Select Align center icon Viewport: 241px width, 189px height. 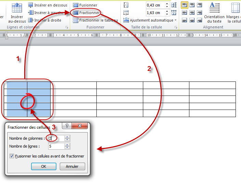(192, 13)
